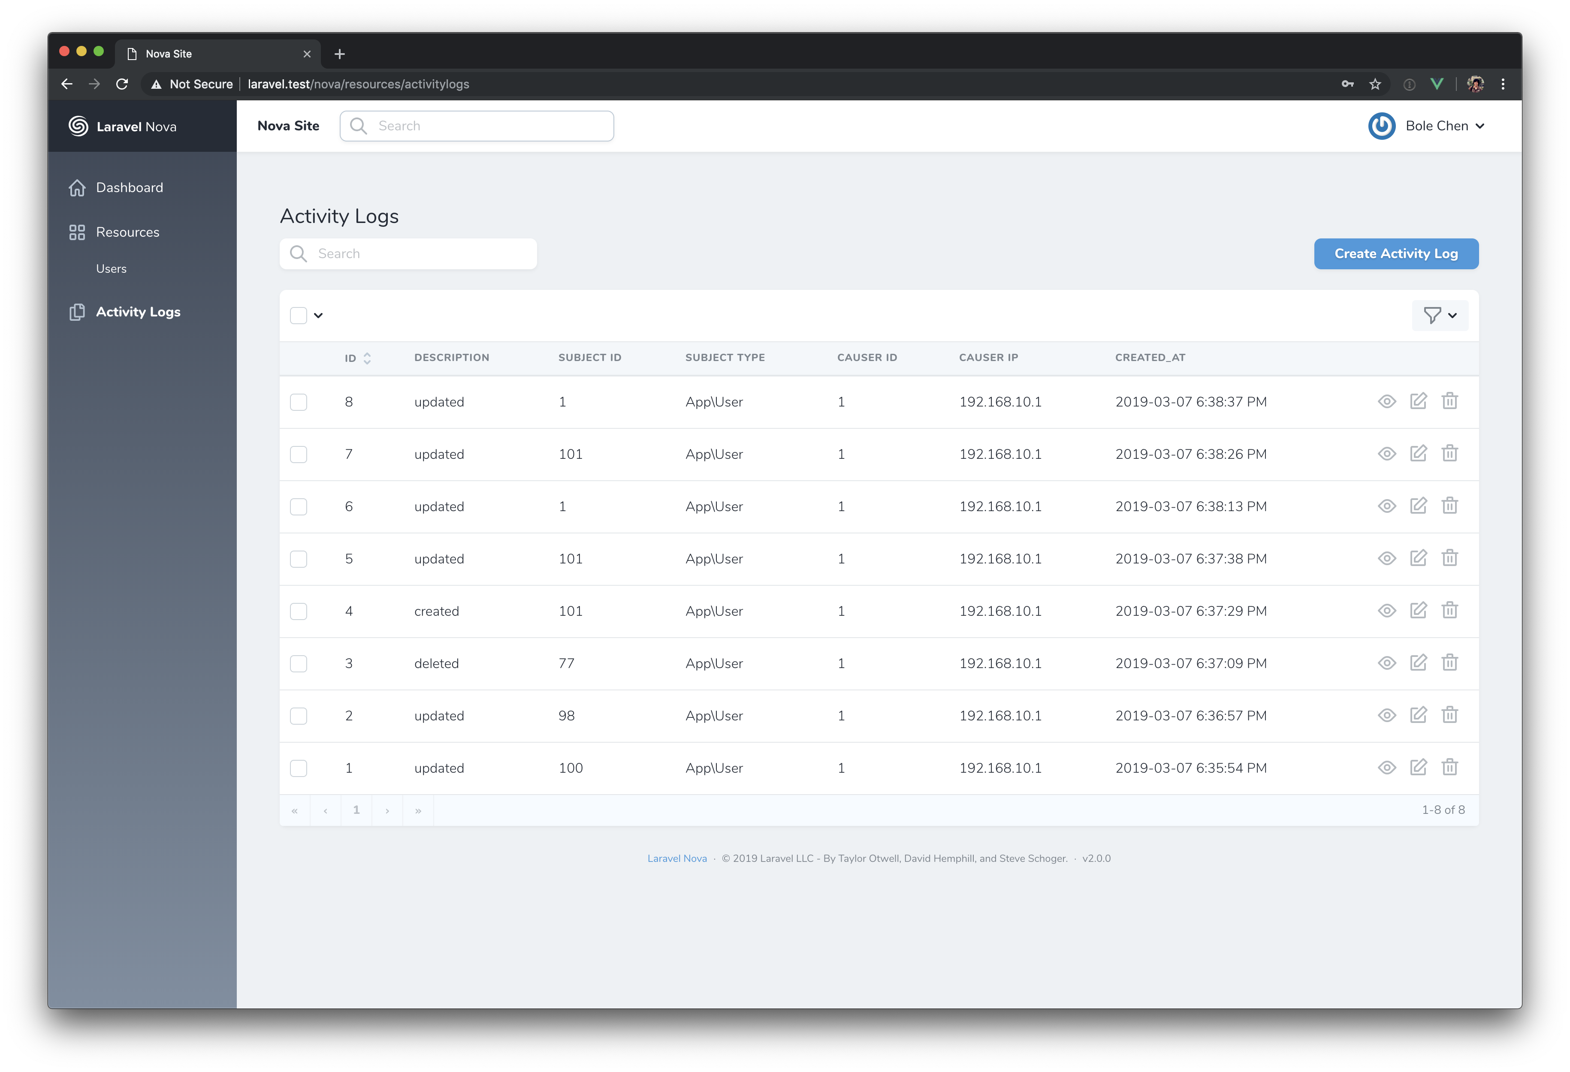Click the edit pencil icon for log 3
The width and height of the screenshot is (1570, 1072).
tap(1418, 662)
